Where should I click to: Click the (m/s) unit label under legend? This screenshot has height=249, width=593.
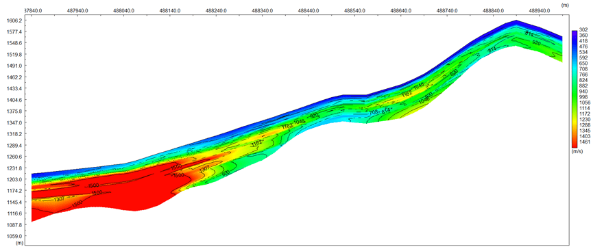click(x=578, y=150)
